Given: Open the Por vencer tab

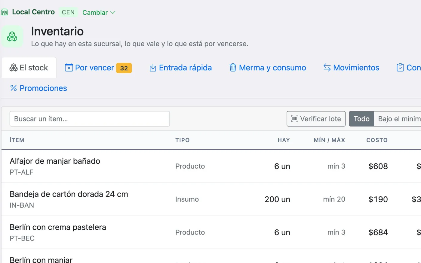Looking at the screenshot, I should [98, 68].
